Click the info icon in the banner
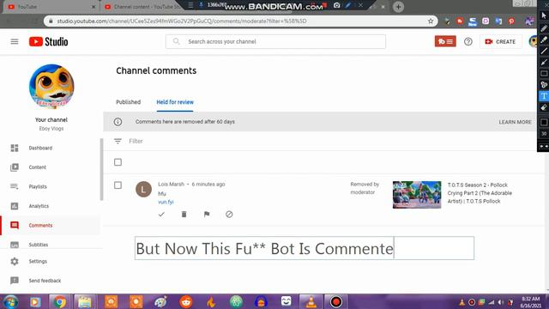This screenshot has height=309, width=549. [118, 122]
